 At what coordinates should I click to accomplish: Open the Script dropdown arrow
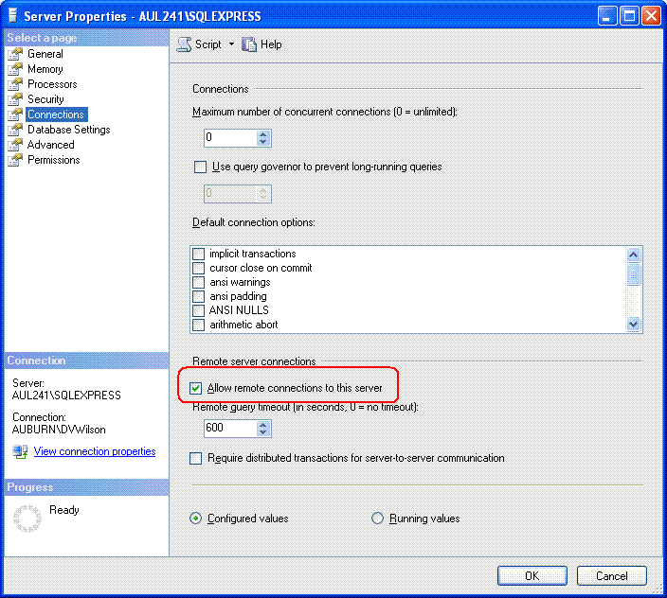coord(231,44)
